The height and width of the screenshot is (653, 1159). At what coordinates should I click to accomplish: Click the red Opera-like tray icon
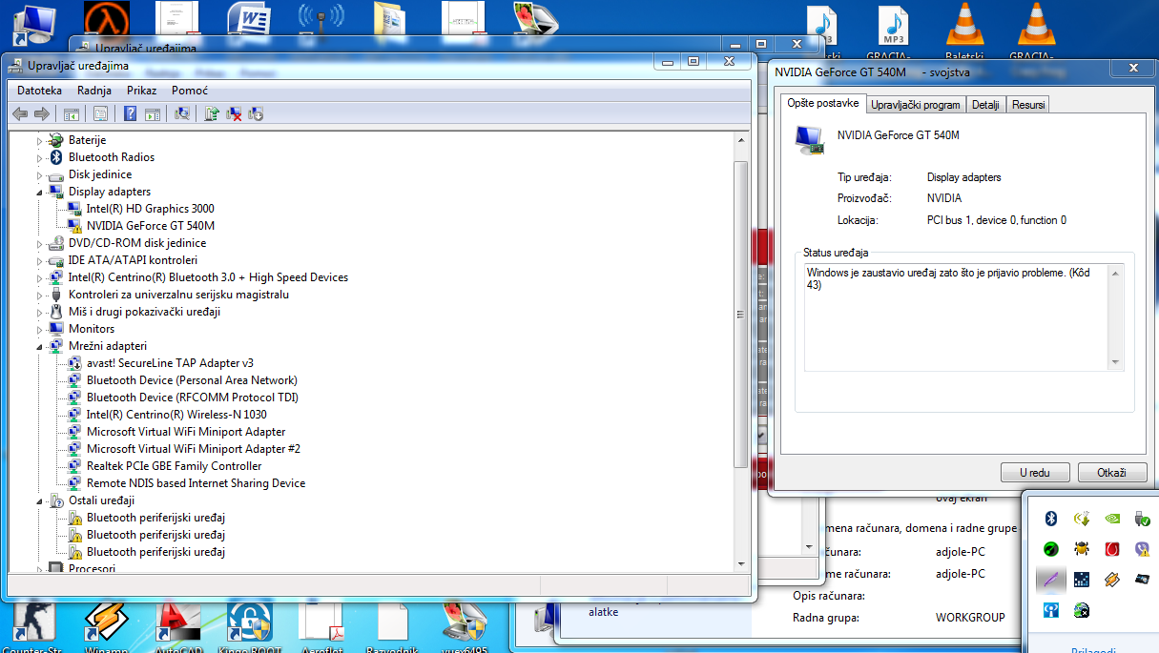coord(1112,549)
